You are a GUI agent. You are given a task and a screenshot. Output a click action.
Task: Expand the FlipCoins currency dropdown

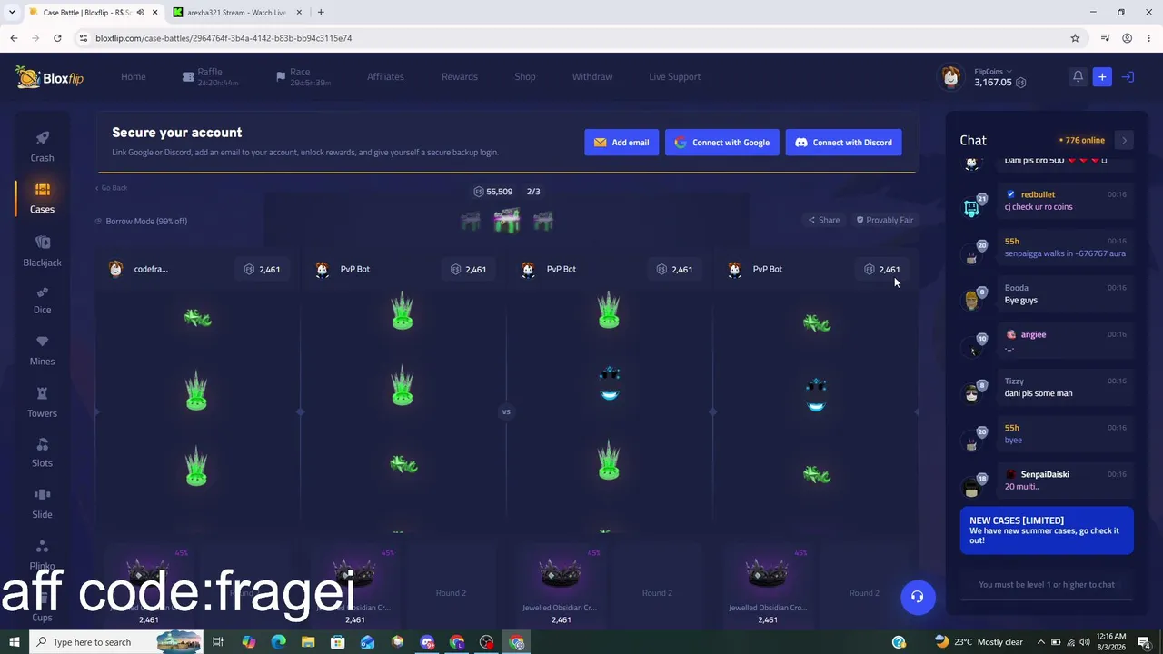click(993, 72)
